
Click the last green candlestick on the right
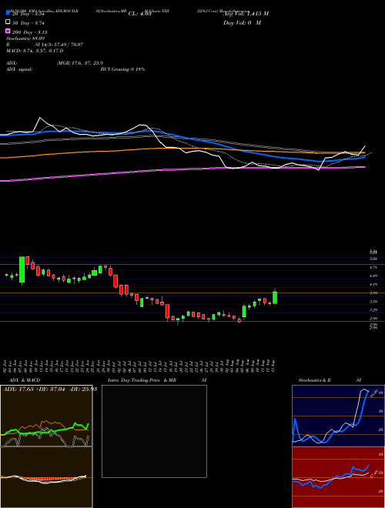(x=275, y=297)
